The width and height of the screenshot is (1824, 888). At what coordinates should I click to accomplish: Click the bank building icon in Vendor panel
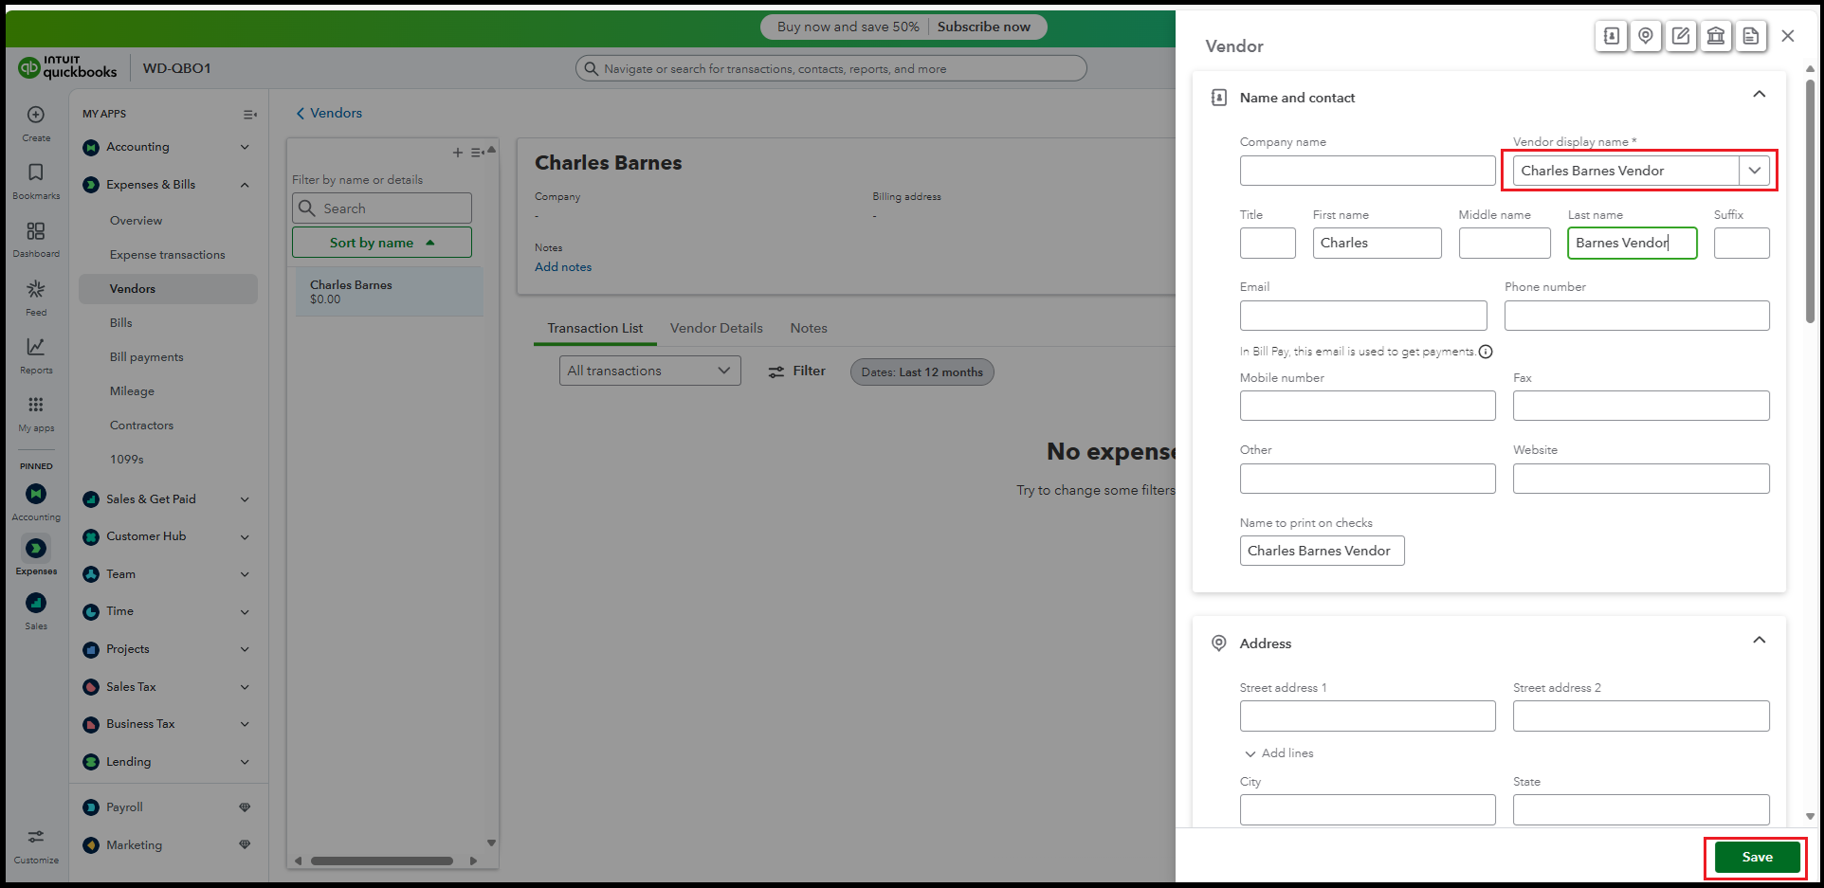tap(1716, 36)
